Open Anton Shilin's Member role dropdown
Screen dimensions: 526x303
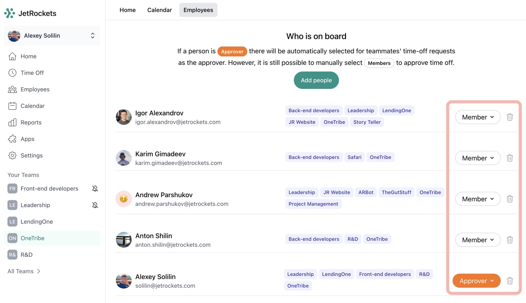coord(478,240)
